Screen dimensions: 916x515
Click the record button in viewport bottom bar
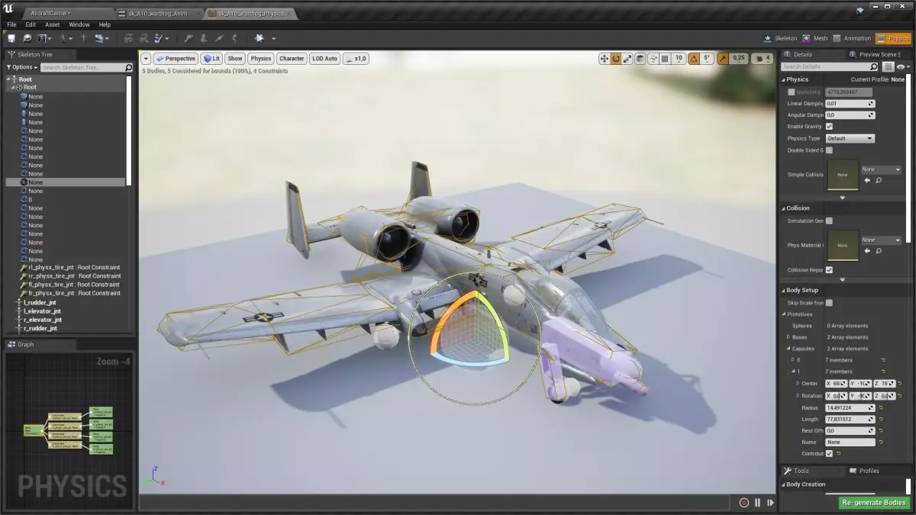click(744, 502)
